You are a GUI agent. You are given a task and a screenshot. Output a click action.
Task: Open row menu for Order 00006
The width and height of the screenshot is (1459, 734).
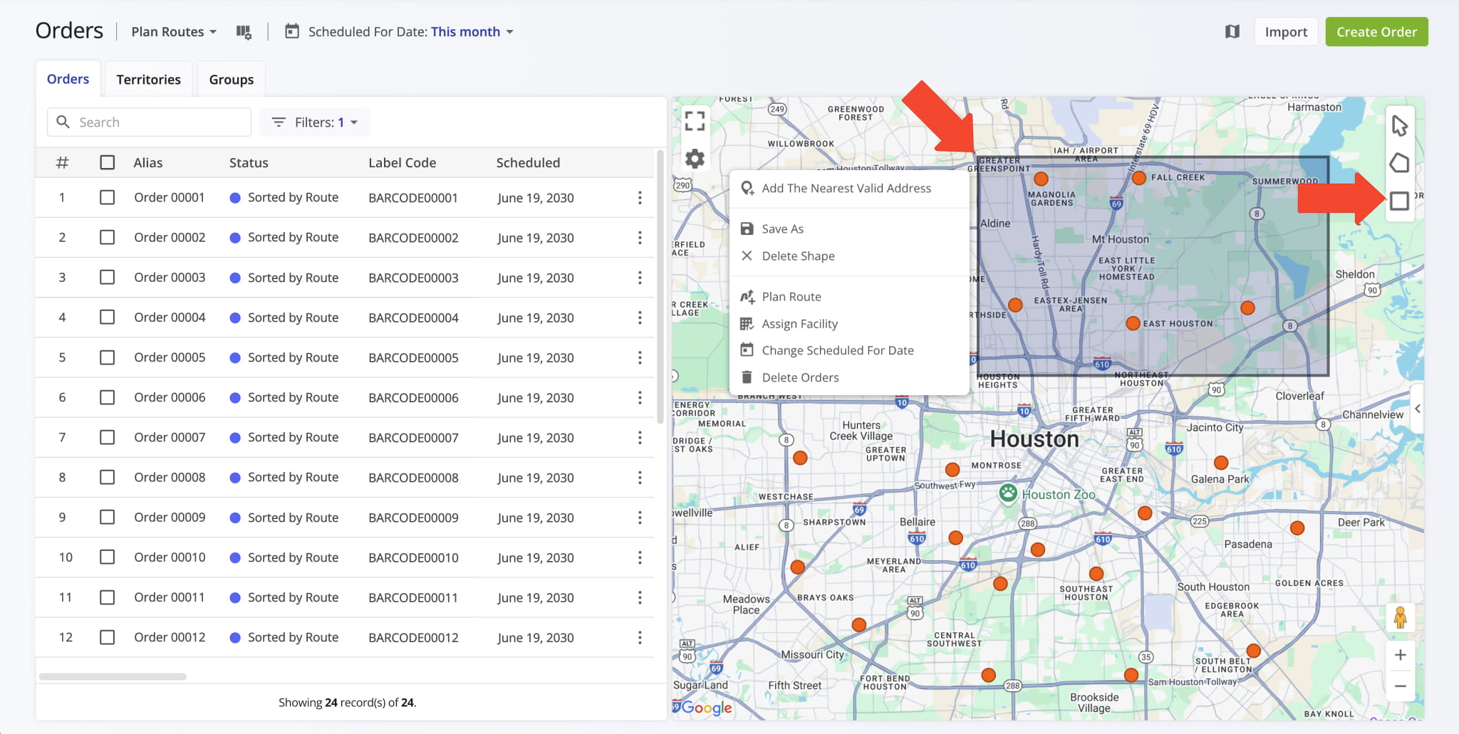click(640, 397)
